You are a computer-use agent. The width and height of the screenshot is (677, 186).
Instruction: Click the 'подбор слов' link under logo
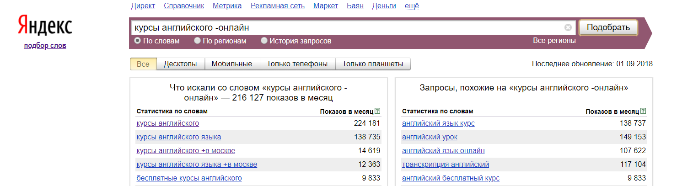(45, 45)
